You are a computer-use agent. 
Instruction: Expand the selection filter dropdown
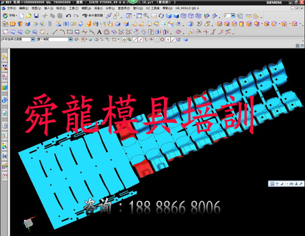(x=33, y=39)
